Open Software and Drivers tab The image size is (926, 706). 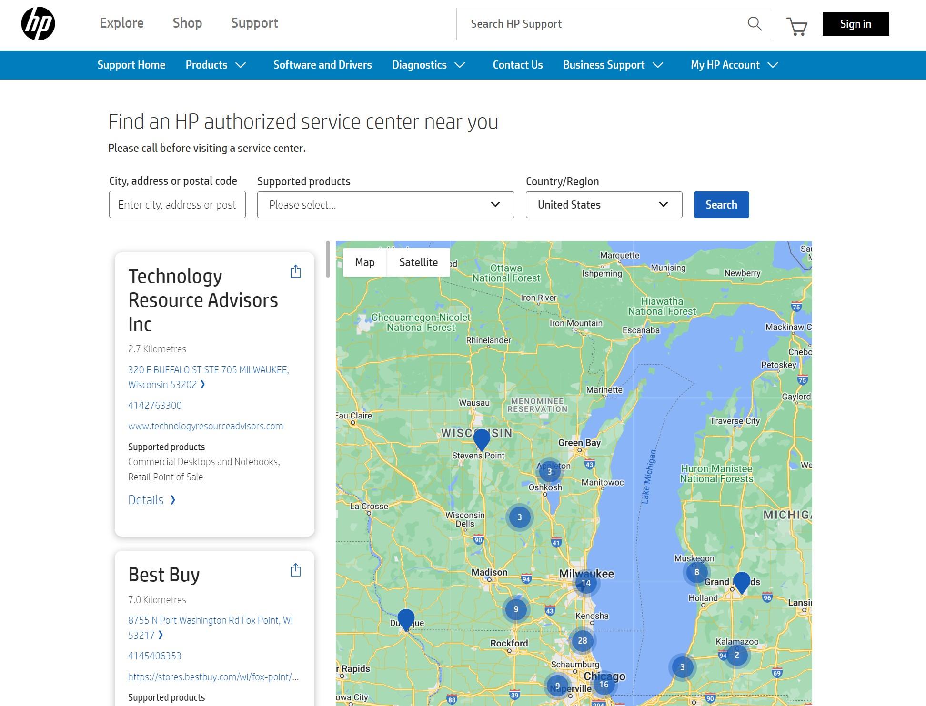tap(322, 65)
